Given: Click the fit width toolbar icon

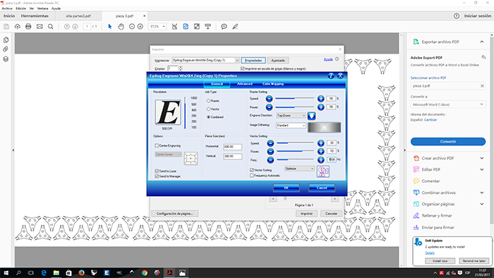Looking at the screenshot, I should point(174,27).
